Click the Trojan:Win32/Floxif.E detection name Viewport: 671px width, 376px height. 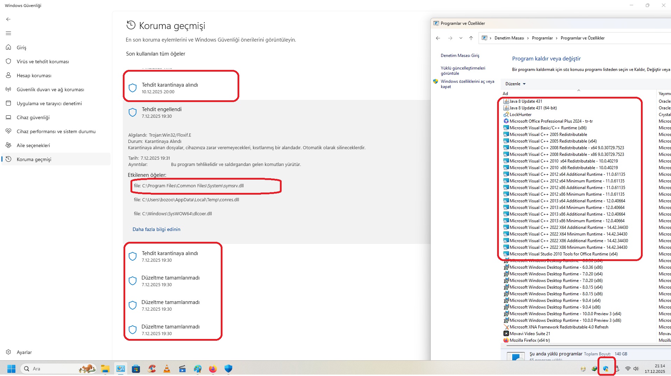[170, 135]
